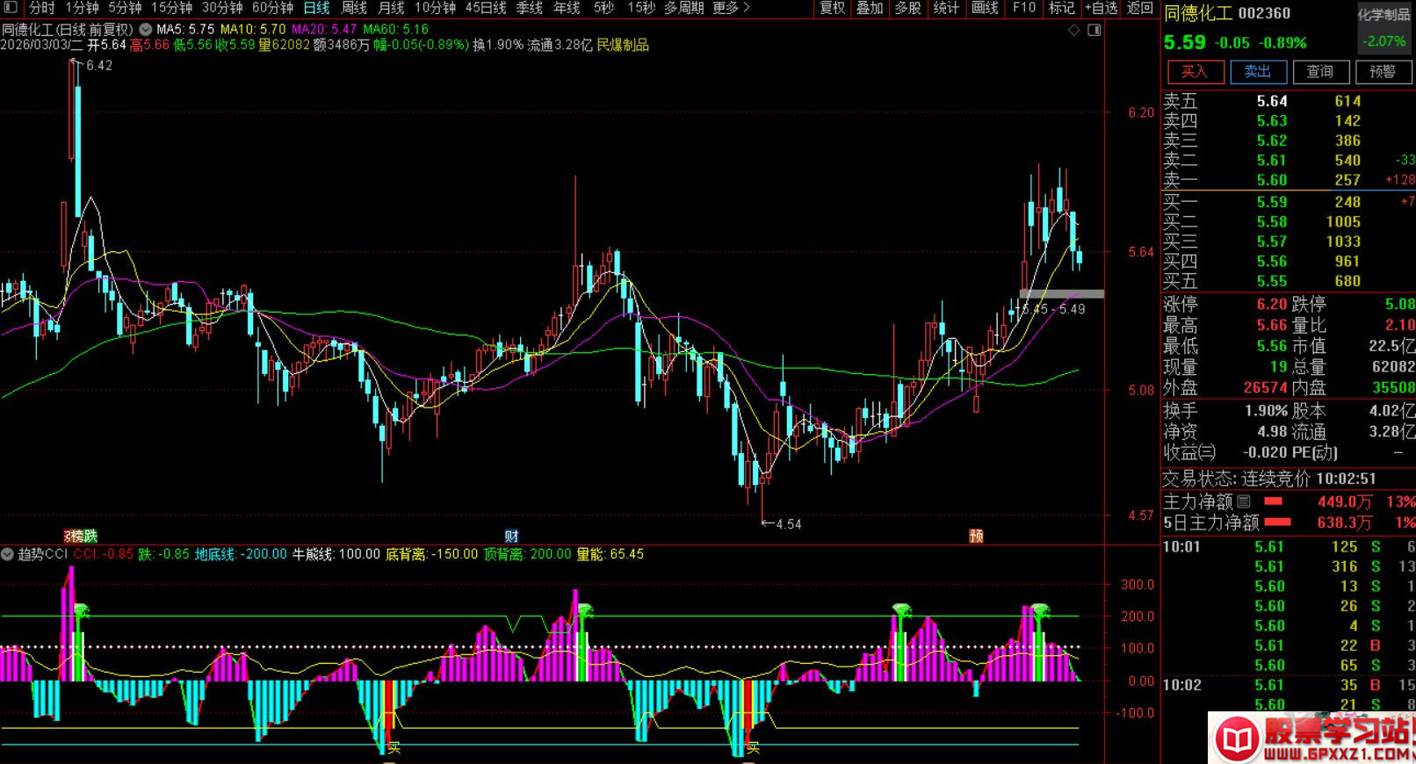Toggle the left sidebar panel icon

11,8
